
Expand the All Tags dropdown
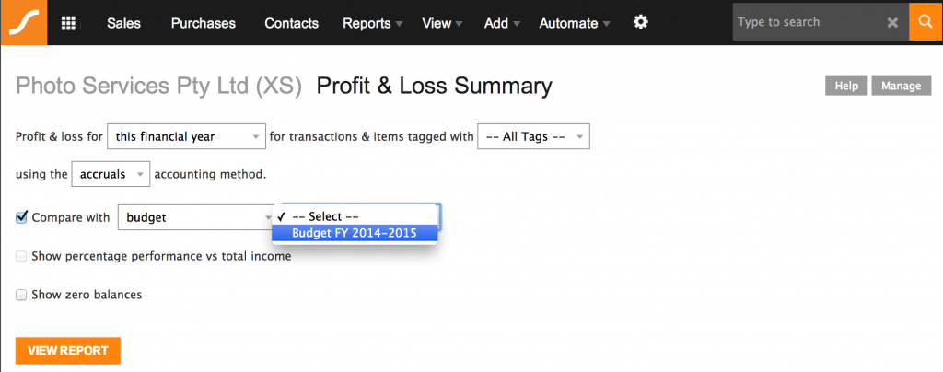533,136
